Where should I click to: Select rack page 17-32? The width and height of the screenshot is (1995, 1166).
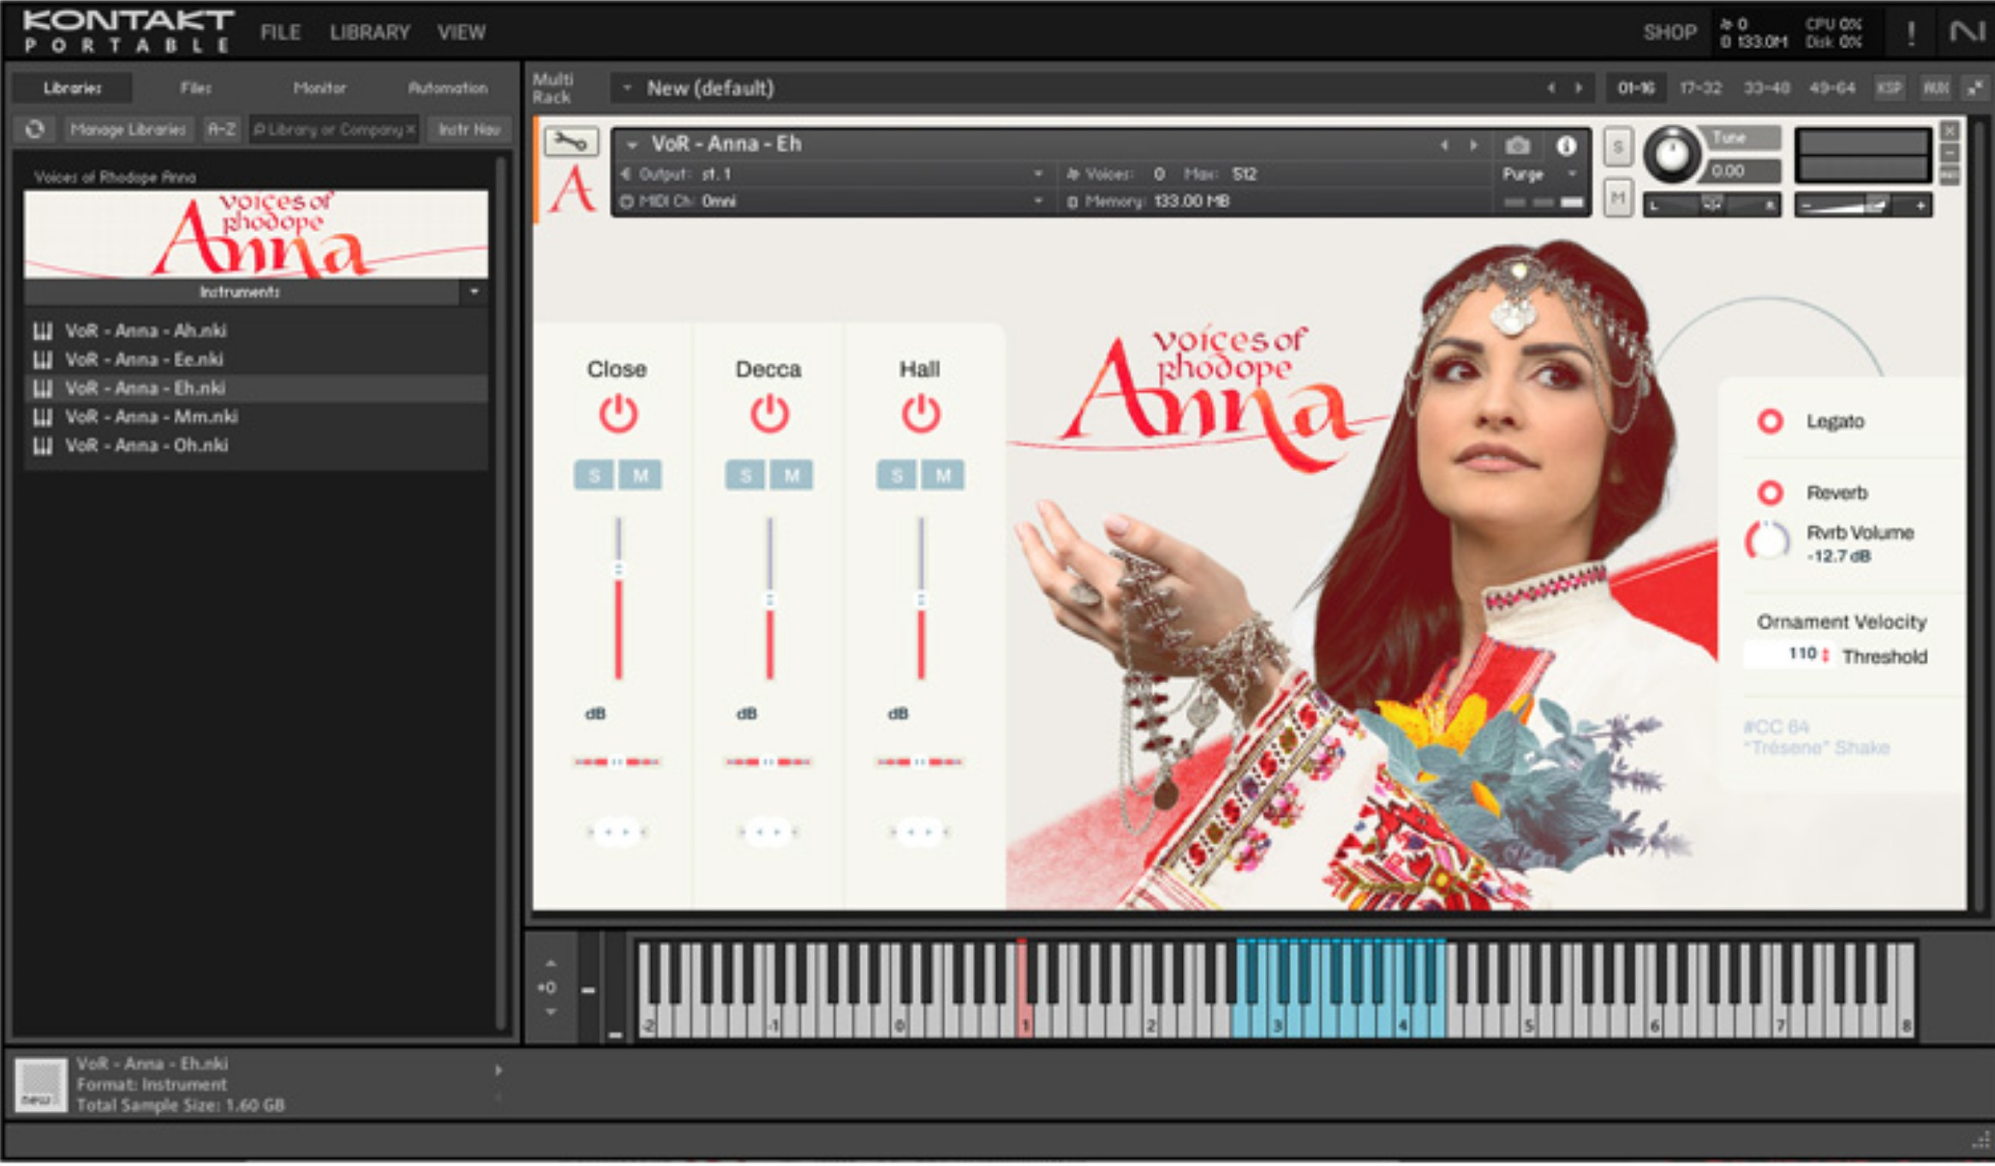tap(1700, 87)
